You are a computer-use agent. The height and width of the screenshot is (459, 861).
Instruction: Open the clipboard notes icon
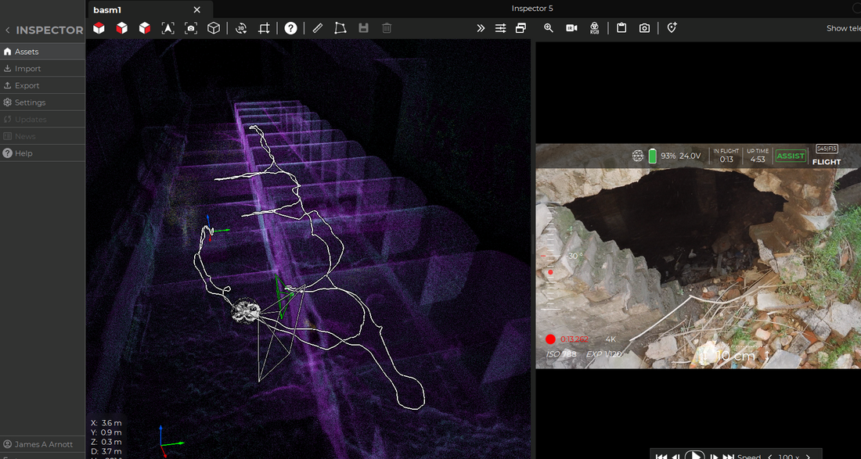point(621,28)
